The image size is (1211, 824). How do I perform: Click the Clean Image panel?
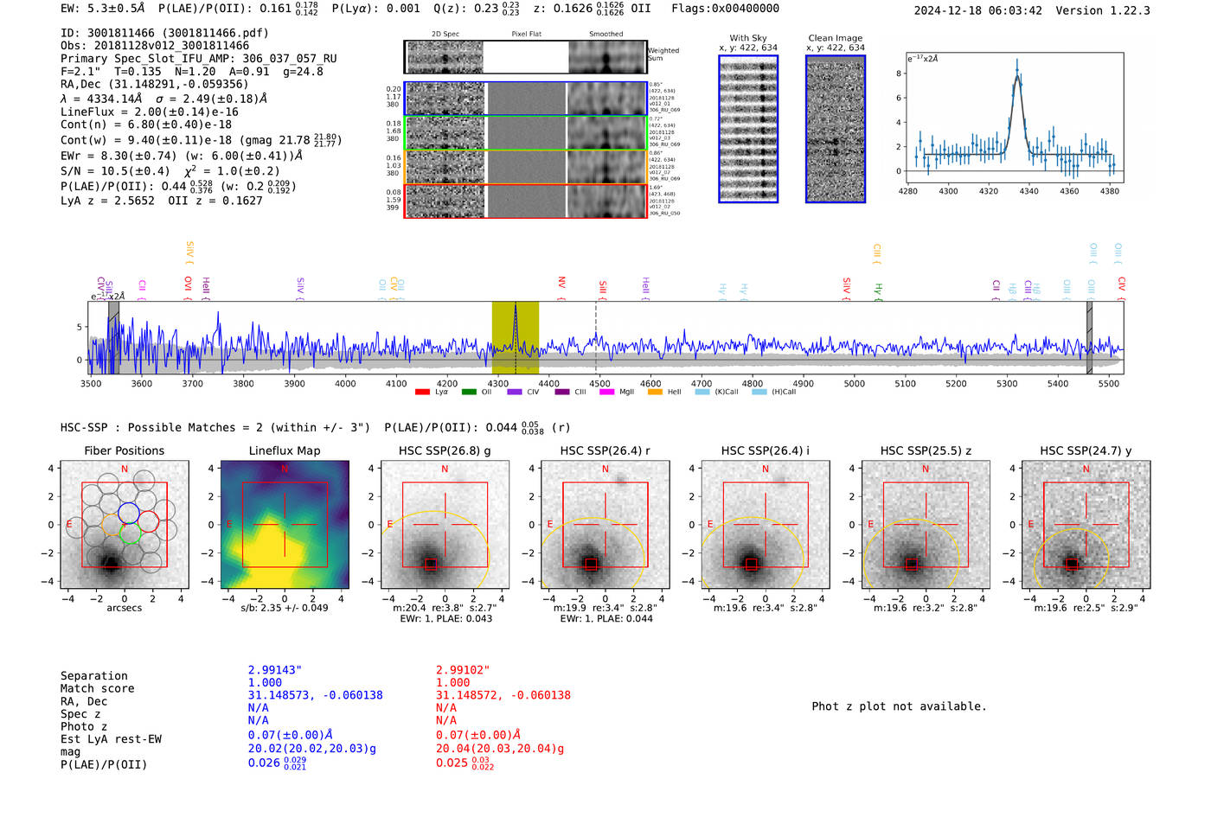tap(836, 129)
